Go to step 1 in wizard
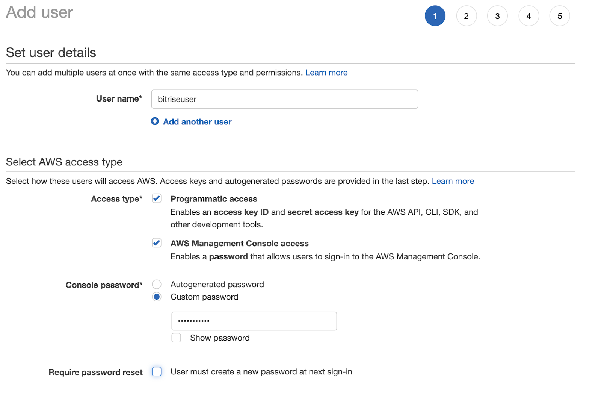Image resolution: width=601 pixels, height=403 pixels. point(435,16)
